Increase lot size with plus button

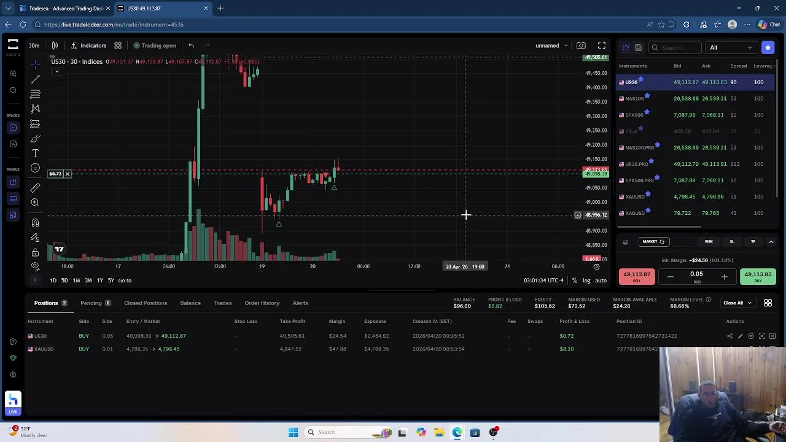[x=724, y=277]
